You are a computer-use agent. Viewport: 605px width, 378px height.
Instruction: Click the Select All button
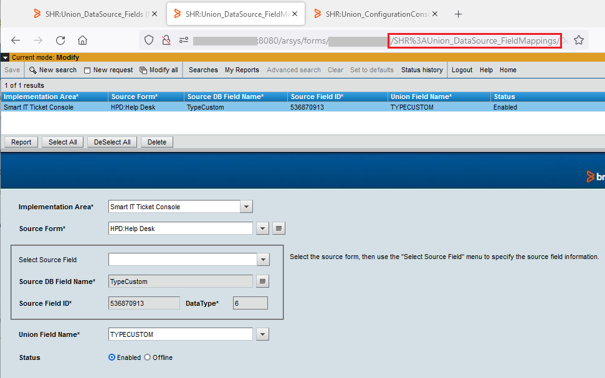62,142
